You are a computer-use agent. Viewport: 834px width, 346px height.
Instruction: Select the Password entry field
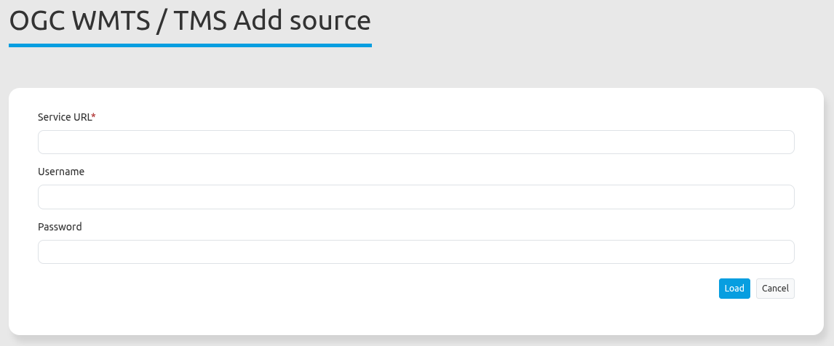[x=416, y=252]
